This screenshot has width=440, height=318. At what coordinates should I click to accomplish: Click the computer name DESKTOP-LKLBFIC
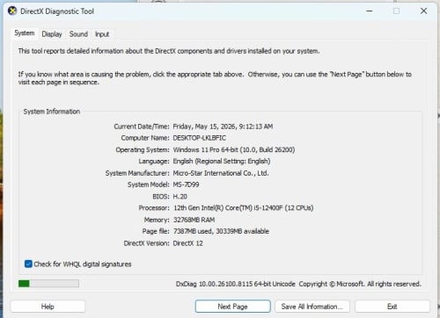click(x=200, y=138)
